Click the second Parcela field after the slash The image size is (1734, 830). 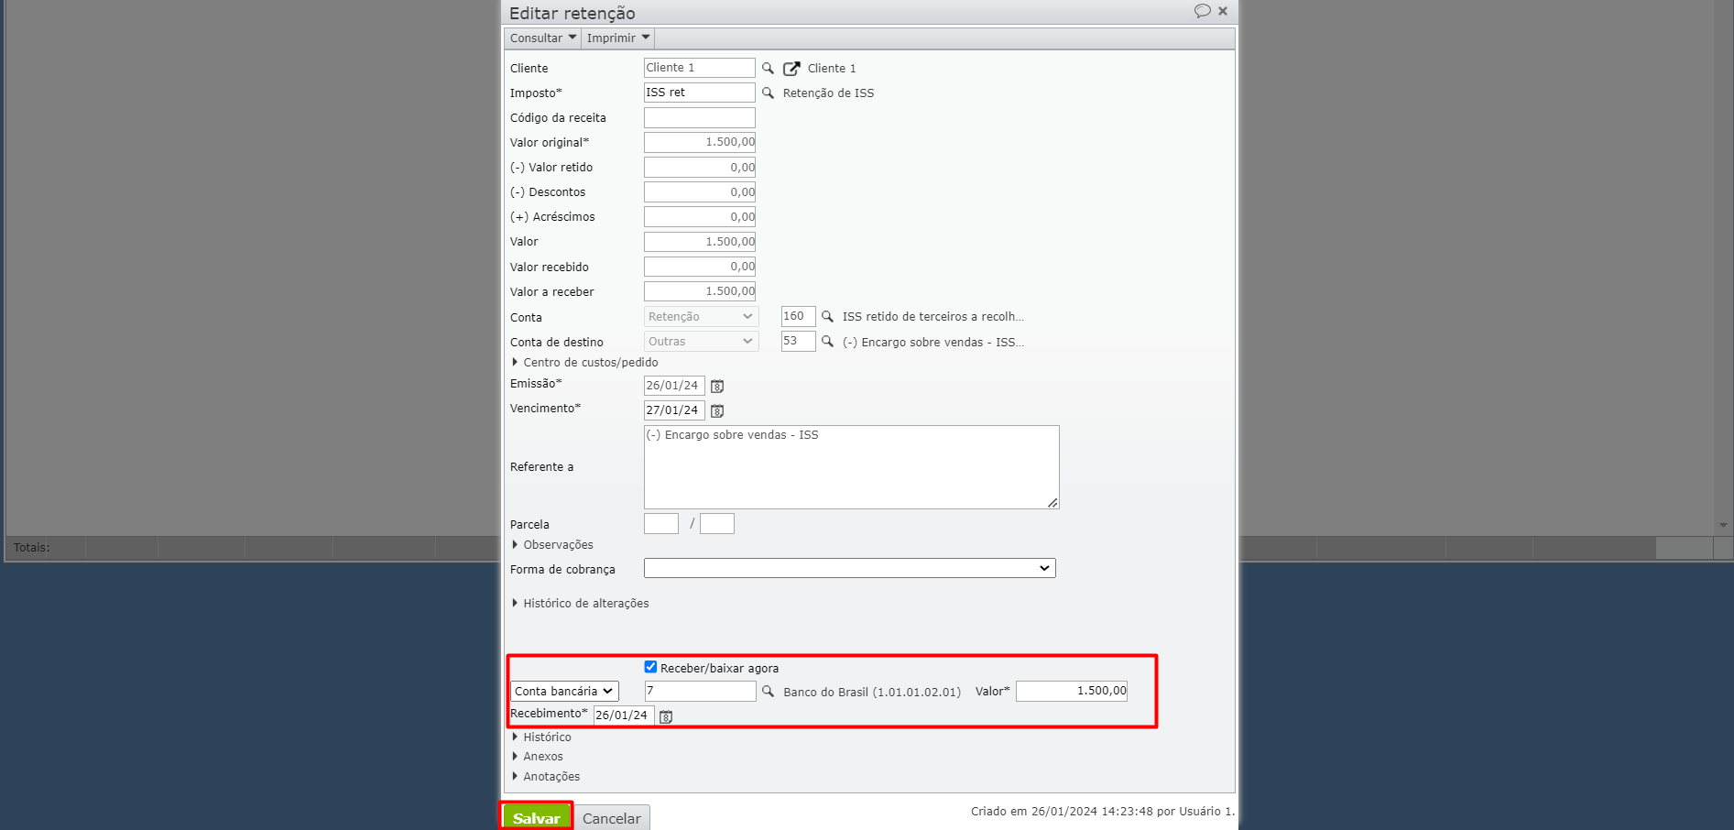pyautogui.click(x=717, y=523)
